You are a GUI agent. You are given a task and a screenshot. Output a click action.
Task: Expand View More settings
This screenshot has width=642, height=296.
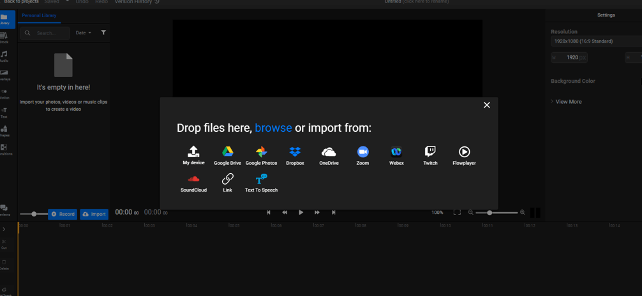pyautogui.click(x=566, y=102)
